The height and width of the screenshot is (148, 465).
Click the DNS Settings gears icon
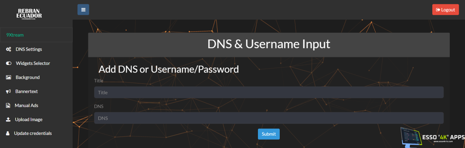[x=8, y=49]
